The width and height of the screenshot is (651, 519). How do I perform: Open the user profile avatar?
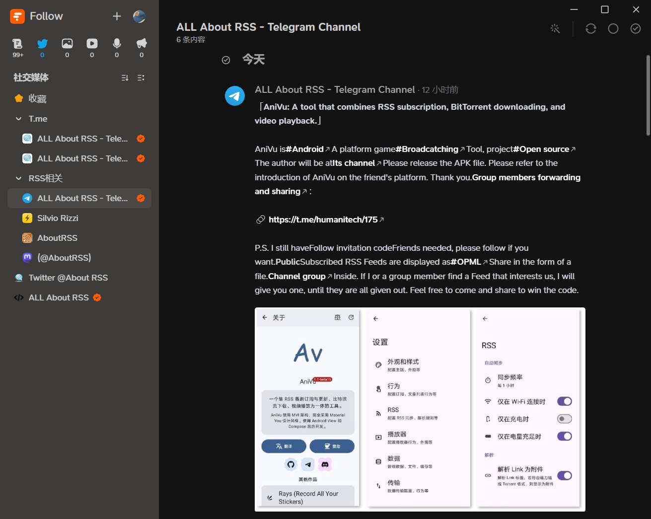139,16
